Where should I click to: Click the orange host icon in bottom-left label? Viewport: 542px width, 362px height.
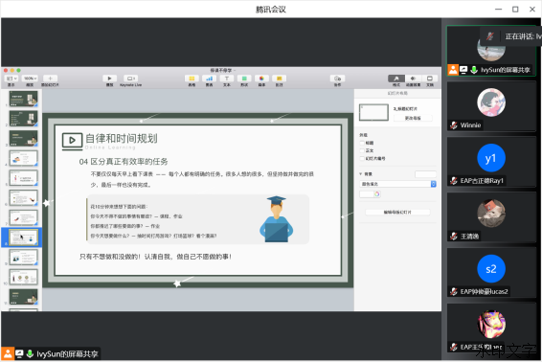tap(8, 353)
